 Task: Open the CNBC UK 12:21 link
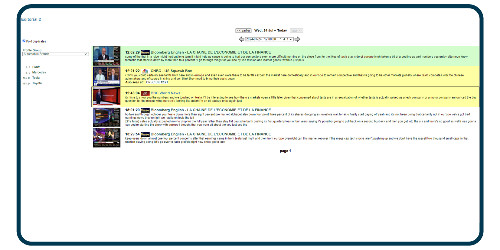(157, 82)
